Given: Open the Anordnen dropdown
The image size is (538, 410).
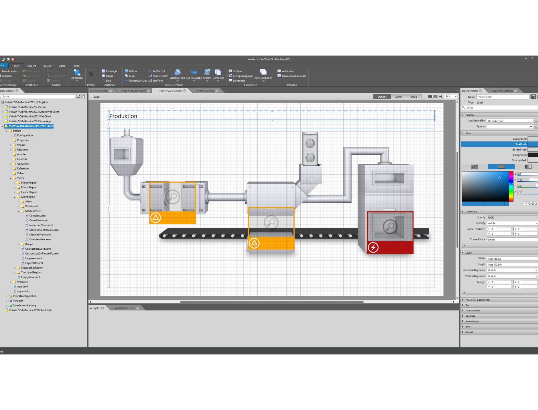Looking at the screenshot, I should click(x=77, y=76).
